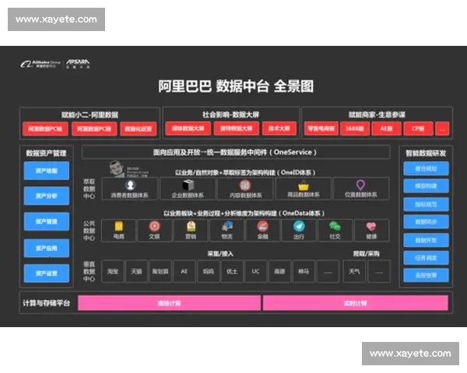Viewport: 467px width, 373px height.
Task: Click the 神马 source box
Action: click(304, 271)
